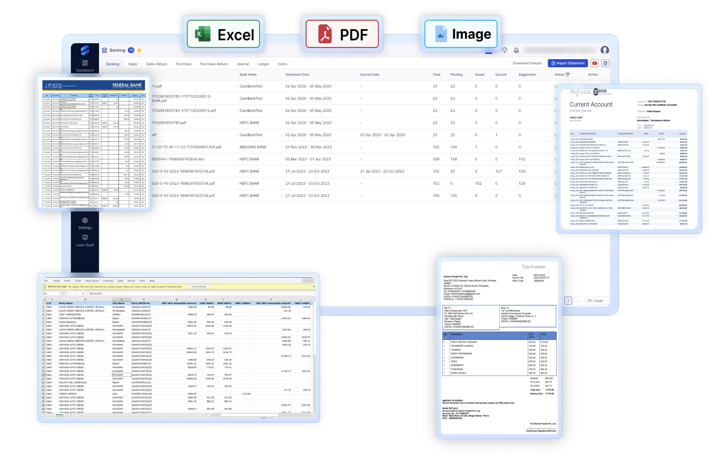This screenshot has width=725, height=469.
Task: Open the Excel Home ribbon tab
Action: click(x=56, y=281)
